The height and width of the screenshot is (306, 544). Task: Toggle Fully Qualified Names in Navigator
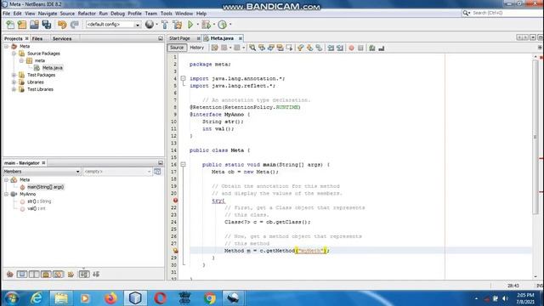(x=71, y=275)
